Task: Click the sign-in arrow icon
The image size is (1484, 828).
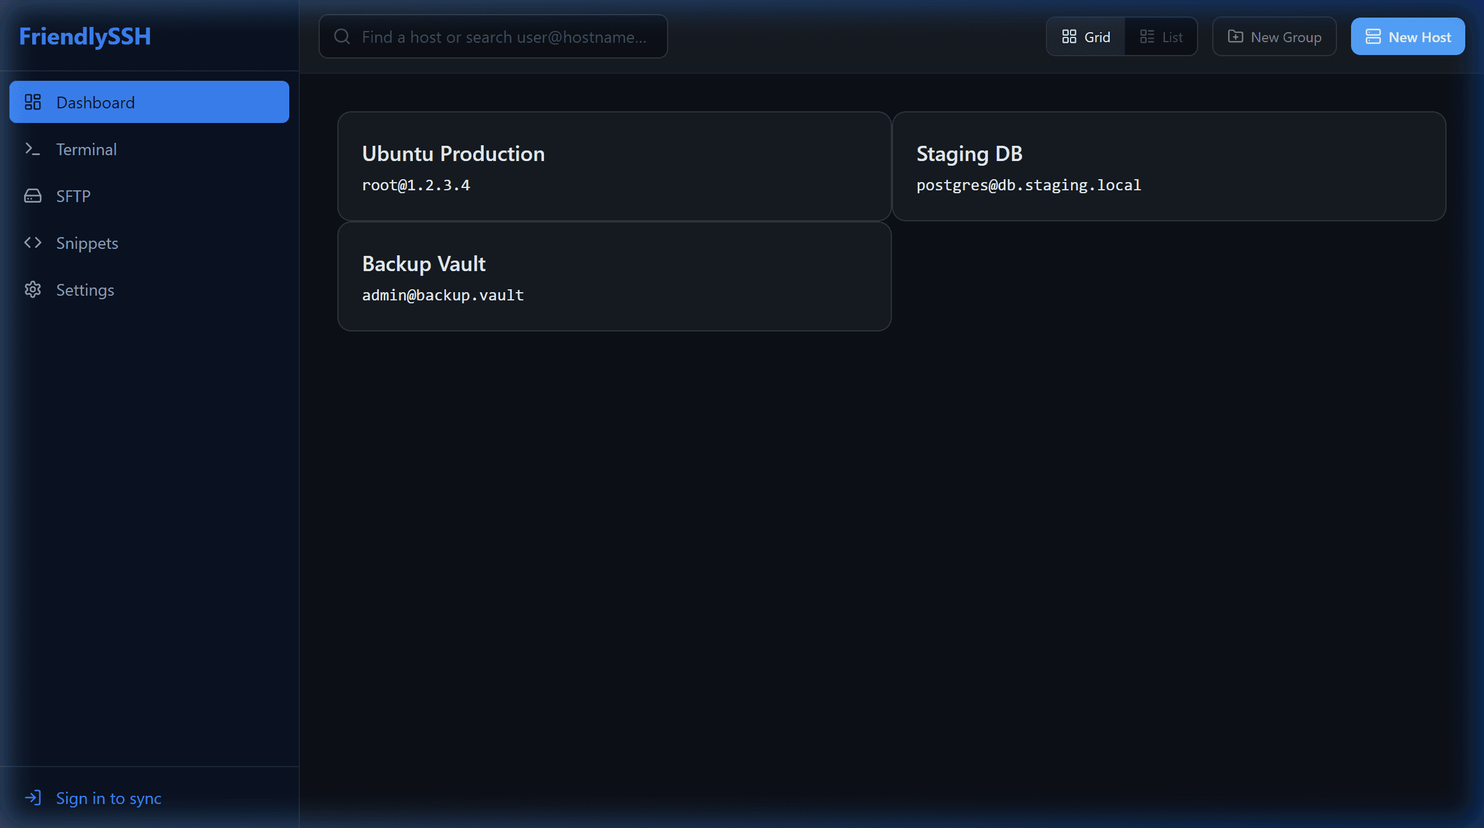Action: pyautogui.click(x=33, y=798)
